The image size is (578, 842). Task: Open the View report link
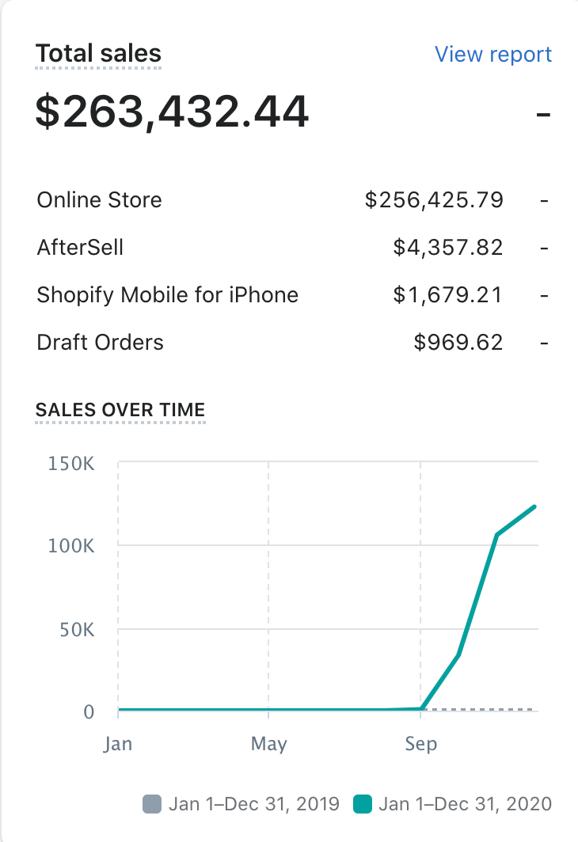(492, 55)
